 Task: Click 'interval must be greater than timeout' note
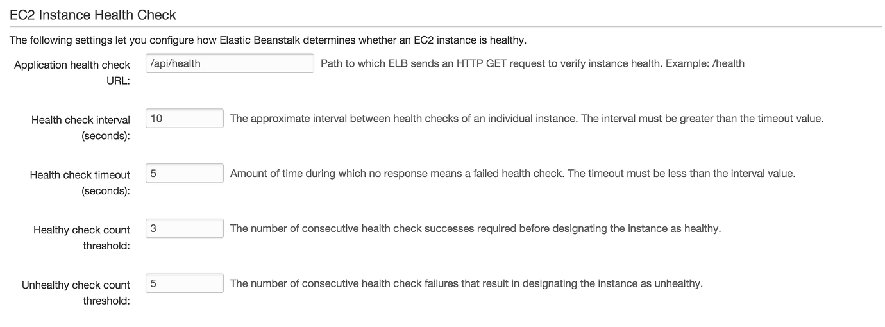click(x=702, y=119)
